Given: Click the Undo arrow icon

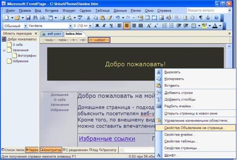Looking at the screenshot, I should 117,18.
